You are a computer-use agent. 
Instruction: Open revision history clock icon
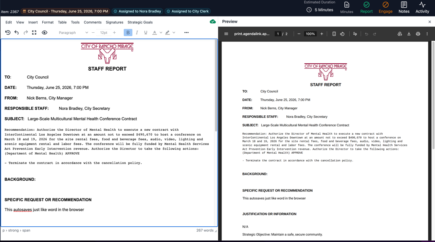click(8, 33)
